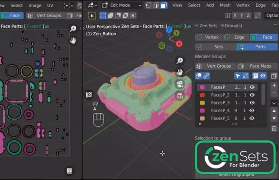Choose the invert selection mode icon
This screenshot has height=180, width=279.
[x=125, y=16]
